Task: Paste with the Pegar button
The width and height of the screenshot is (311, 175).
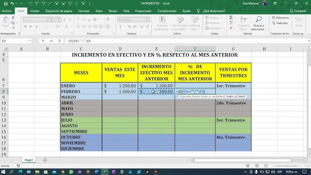Action: click(6, 22)
